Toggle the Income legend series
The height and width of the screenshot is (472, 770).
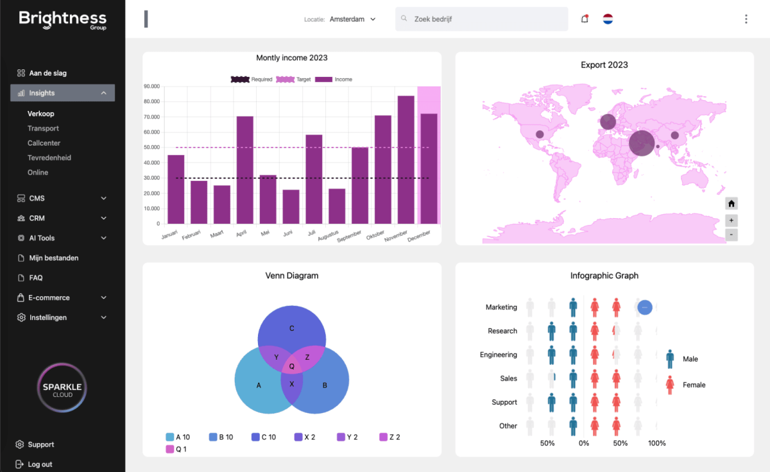coord(334,80)
